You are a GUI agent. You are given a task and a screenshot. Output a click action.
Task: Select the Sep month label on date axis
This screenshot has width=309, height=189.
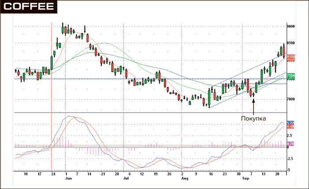point(245,179)
